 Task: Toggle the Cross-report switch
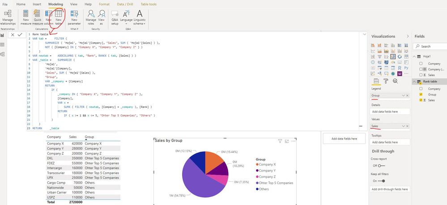click(x=381, y=165)
